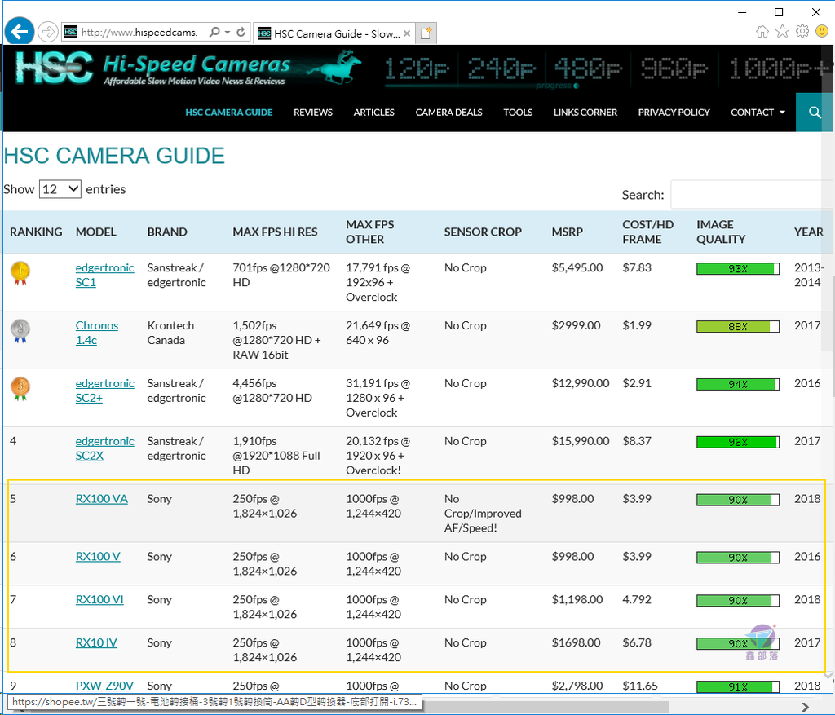The width and height of the screenshot is (835, 715).
Task: Open the site search magnifier button
Action: tap(815, 113)
